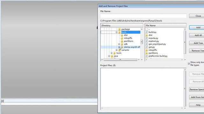This screenshot has height=114, width=204.
Task: Expand the java folder node
Action: [x=109, y=56]
